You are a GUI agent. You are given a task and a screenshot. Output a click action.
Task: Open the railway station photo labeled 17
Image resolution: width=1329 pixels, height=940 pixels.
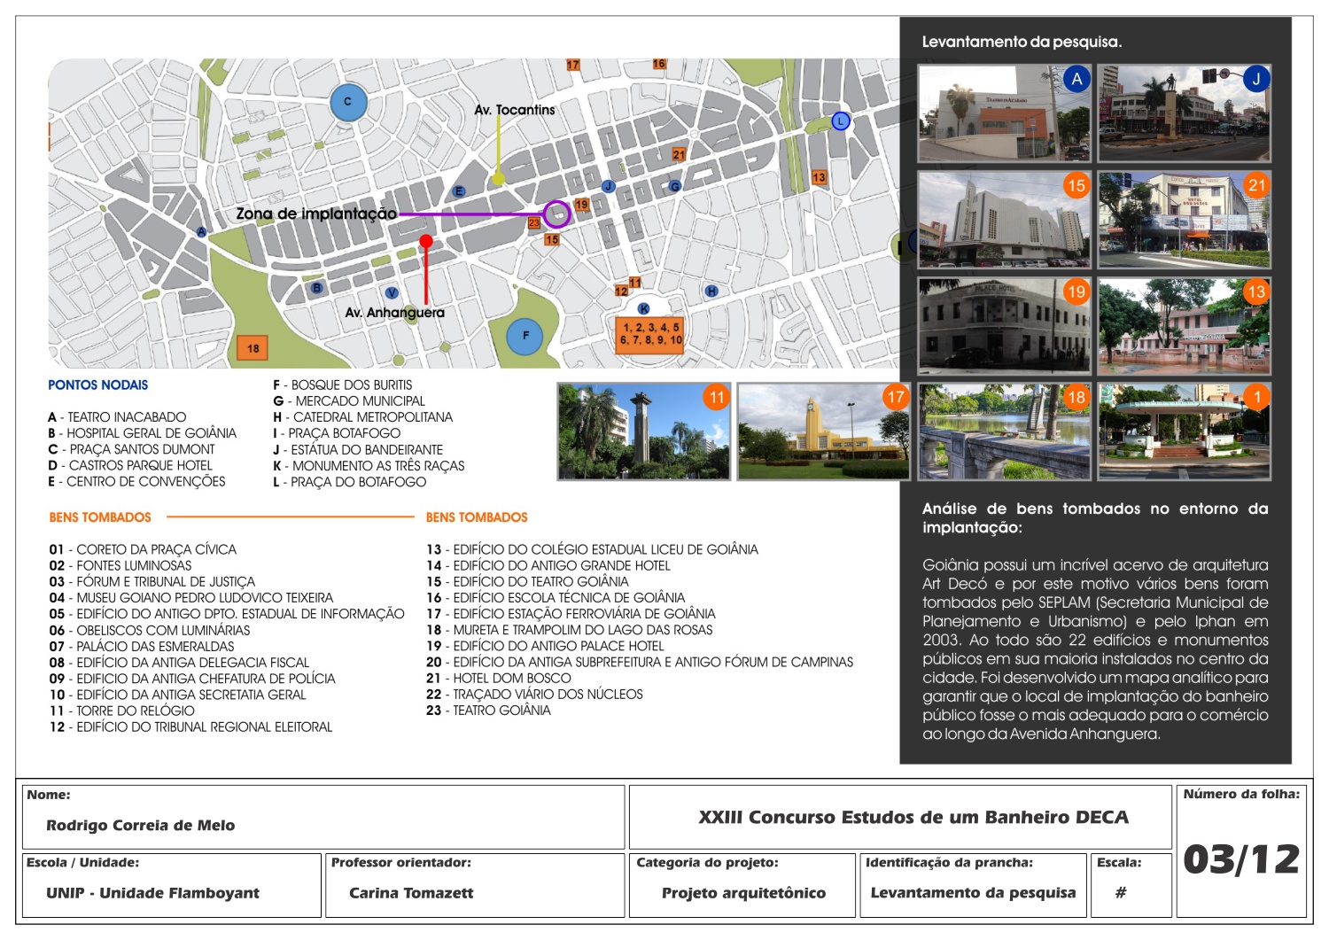824,431
